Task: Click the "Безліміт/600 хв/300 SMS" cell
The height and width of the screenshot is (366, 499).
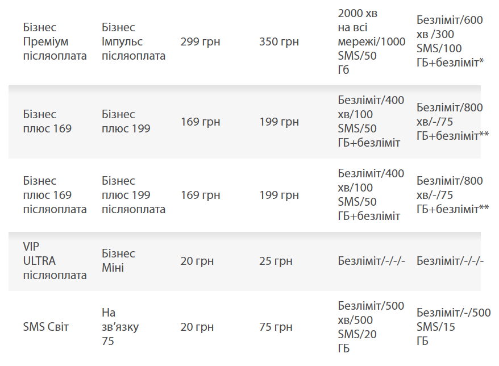Action: pos(450,41)
